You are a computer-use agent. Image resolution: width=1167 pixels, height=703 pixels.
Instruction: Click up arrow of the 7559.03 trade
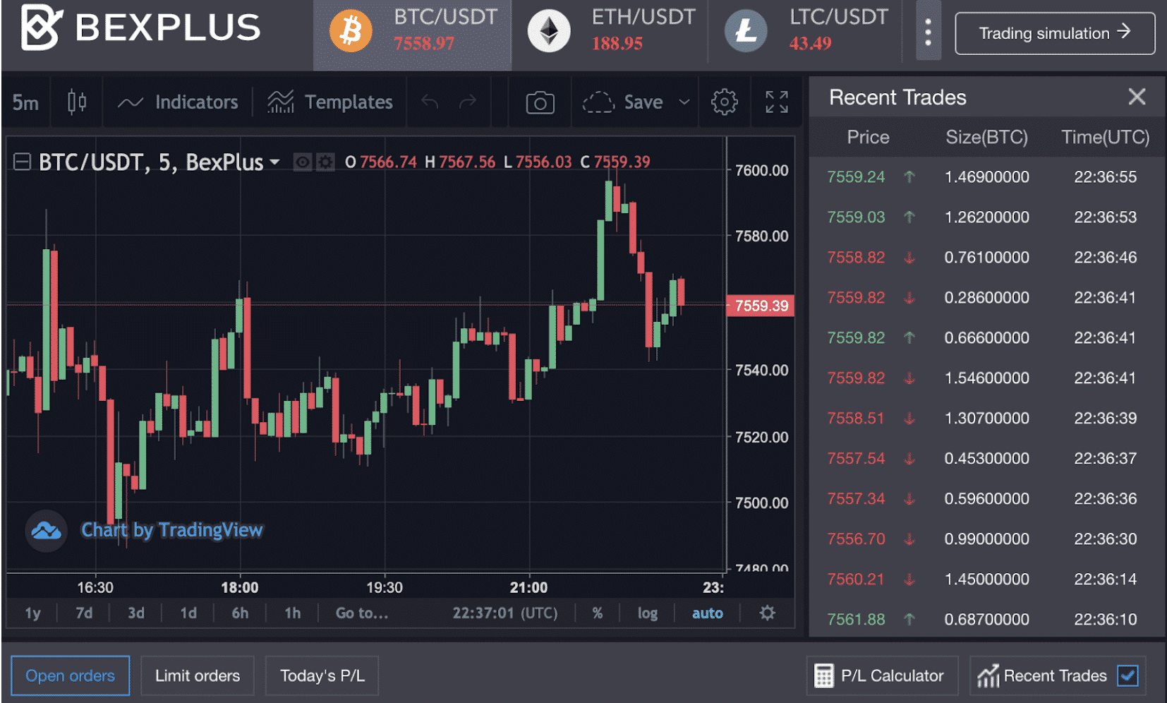tap(909, 217)
